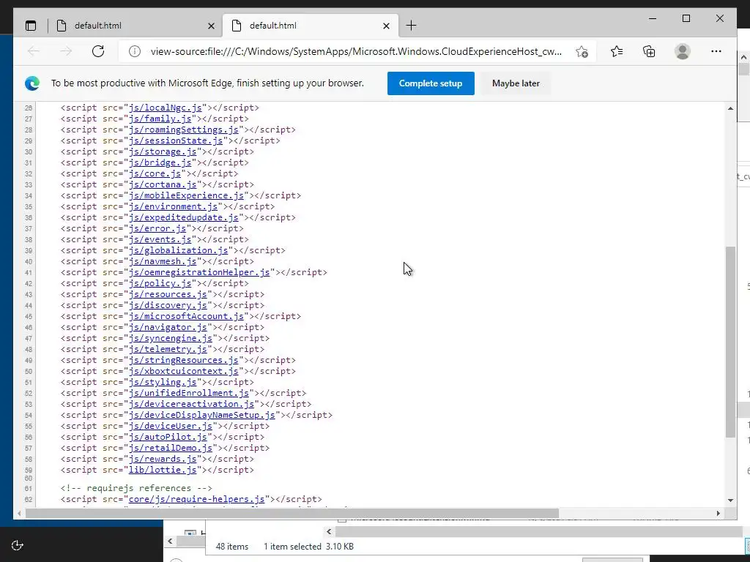Open the js/rewards.js link
The image size is (750, 562).
[x=163, y=460]
